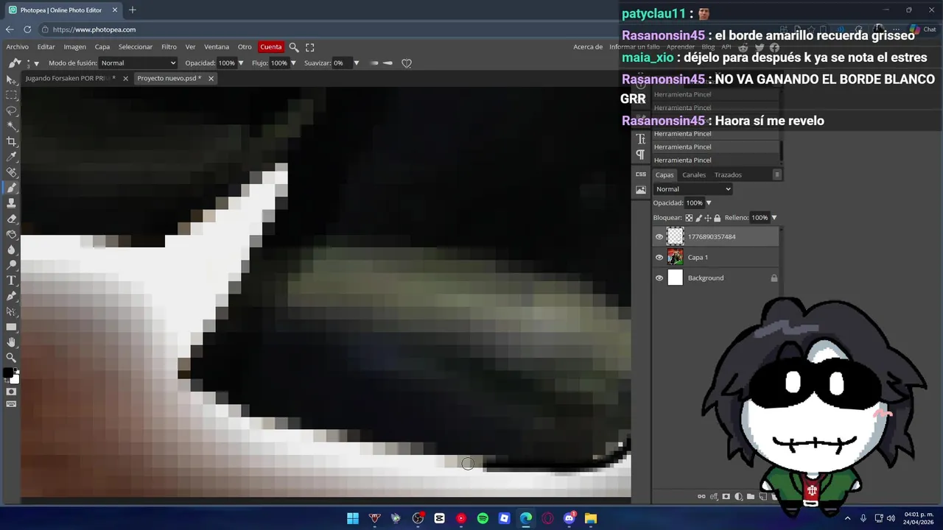Select the Move tool
The height and width of the screenshot is (530, 943).
pyautogui.click(x=12, y=79)
